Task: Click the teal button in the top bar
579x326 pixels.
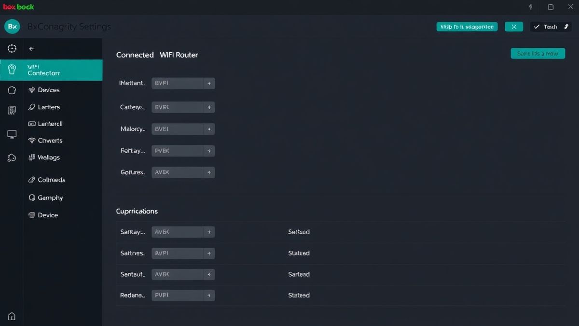Action: point(467,27)
